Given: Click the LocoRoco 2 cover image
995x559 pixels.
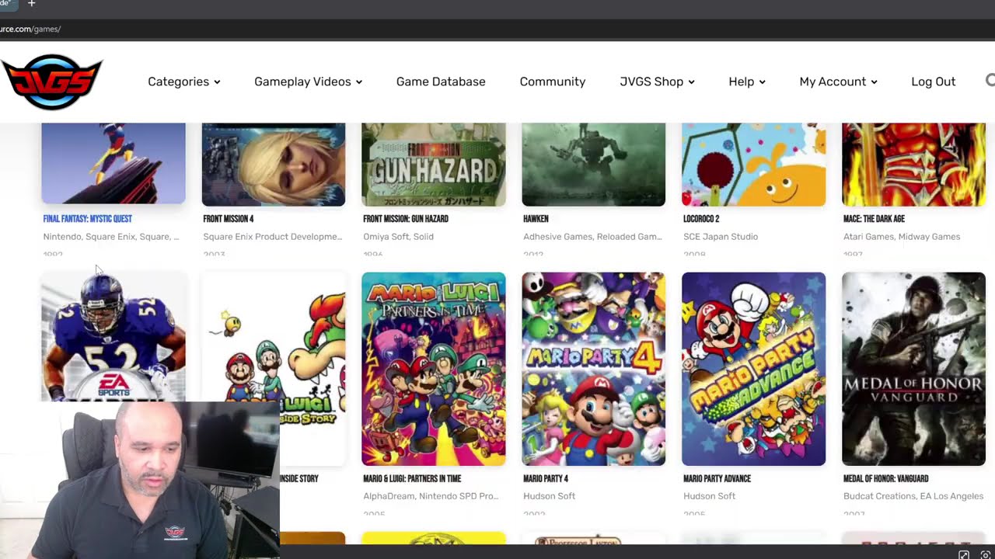Looking at the screenshot, I should [754, 164].
